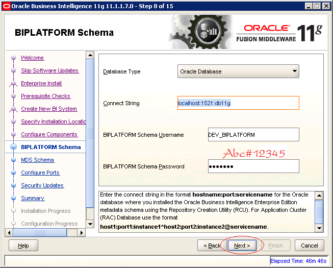This screenshot has width=333, height=268.
Task: Click the step list scroll left arrow
Action: pos(9,232)
